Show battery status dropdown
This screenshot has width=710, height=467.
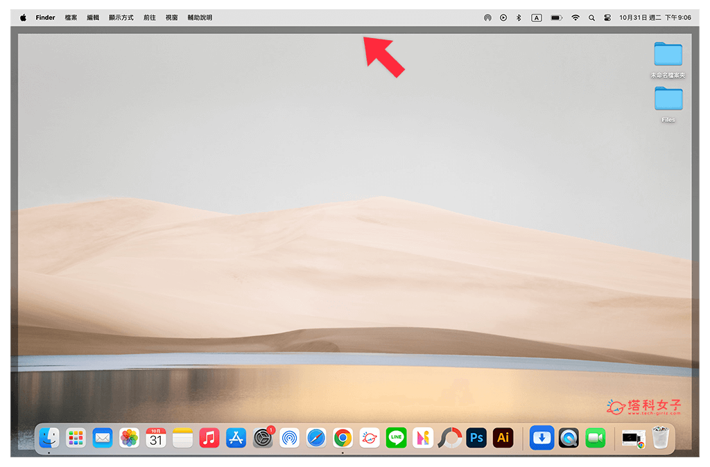(556, 18)
